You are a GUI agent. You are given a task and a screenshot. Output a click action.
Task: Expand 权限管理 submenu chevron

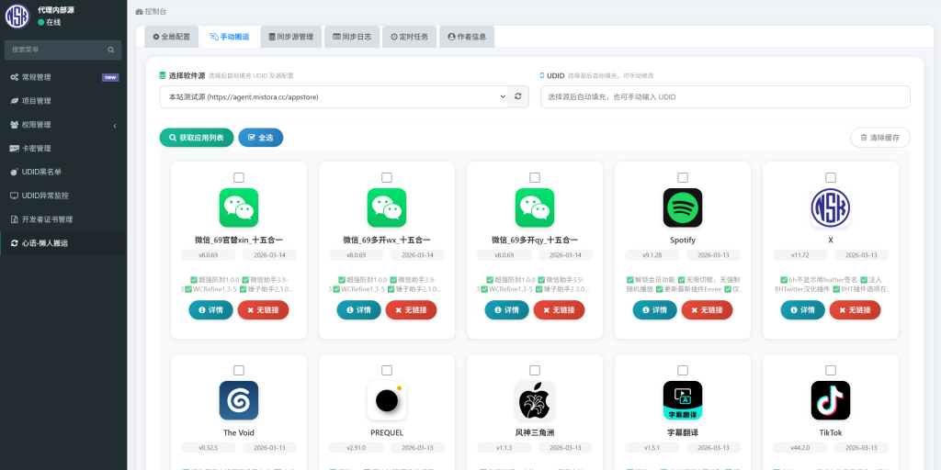(115, 125)
